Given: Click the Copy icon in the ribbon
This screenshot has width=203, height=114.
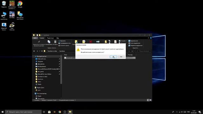Looking at the screenshot, I should coord(49,42).
